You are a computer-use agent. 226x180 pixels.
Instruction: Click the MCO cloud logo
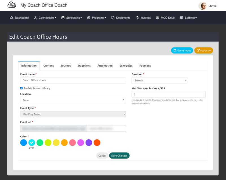pyautogui.click(x=12, y=5)
